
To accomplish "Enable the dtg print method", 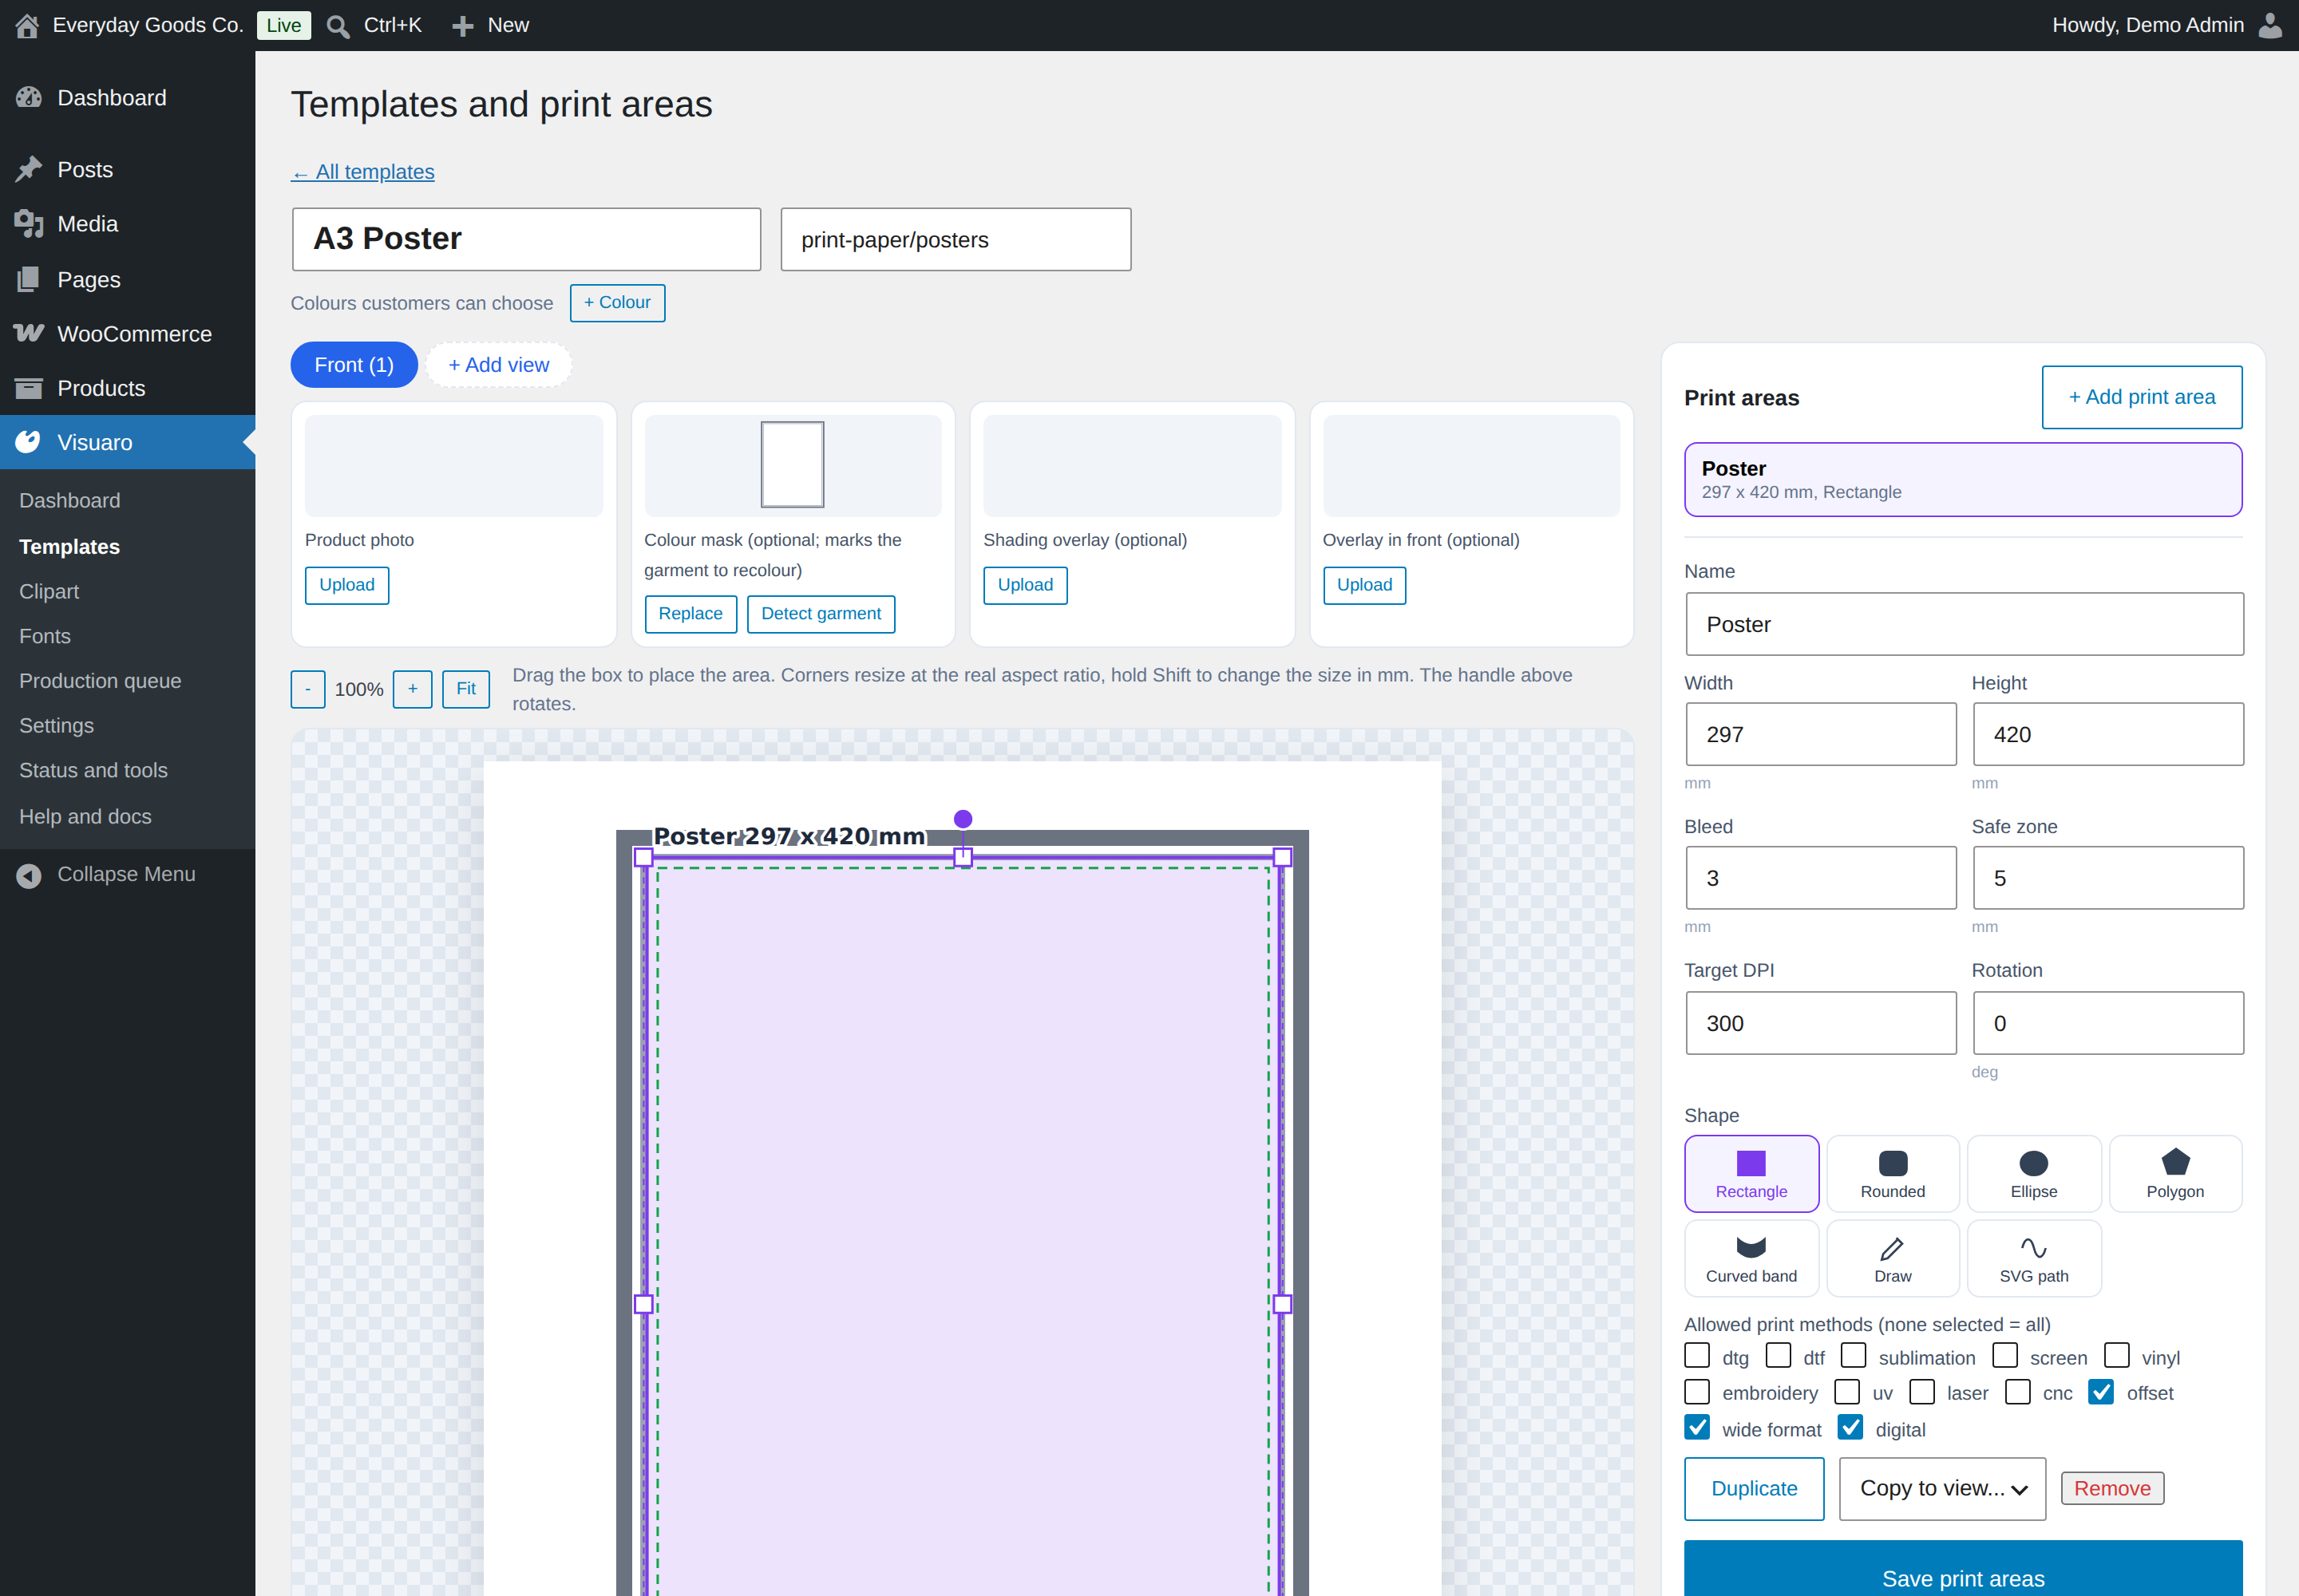I will [1697, 1355].
